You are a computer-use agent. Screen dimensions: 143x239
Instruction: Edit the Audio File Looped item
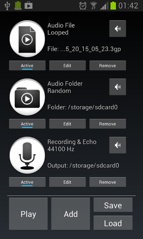click(x=67, y=66)
